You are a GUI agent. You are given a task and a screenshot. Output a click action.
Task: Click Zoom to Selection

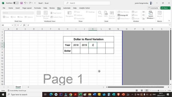point(112,15)
